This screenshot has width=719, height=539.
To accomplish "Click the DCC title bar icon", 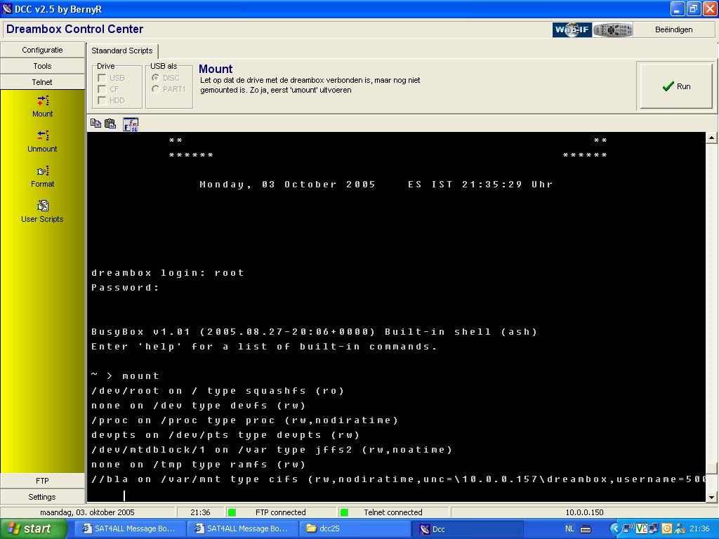I will pos(7,8).
